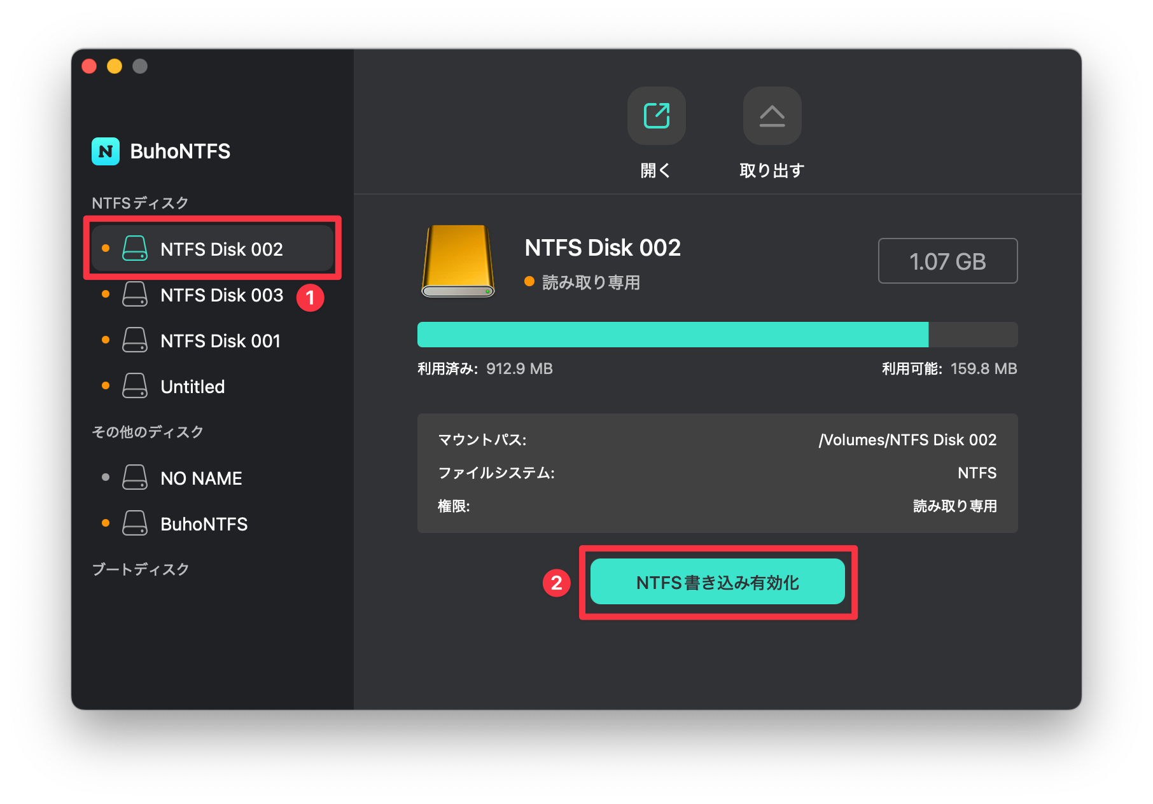Enable NTFS writing with NTFS書き込み有効化 button

[718, 582]
